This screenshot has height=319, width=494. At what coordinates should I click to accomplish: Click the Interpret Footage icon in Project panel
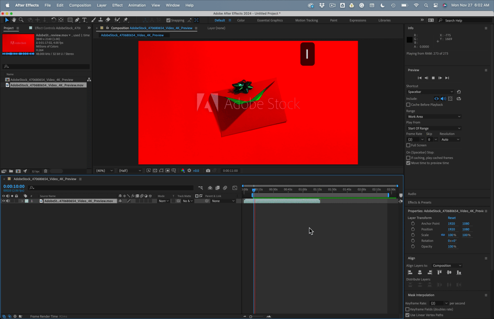(x=4, y=171)
